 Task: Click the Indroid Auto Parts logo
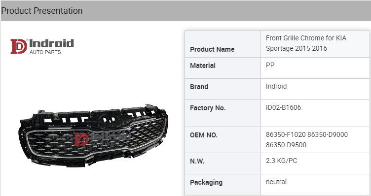point(42,46)
